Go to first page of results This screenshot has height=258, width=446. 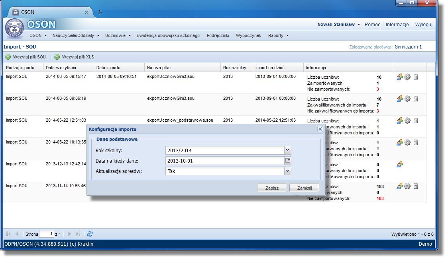[8, 234]
